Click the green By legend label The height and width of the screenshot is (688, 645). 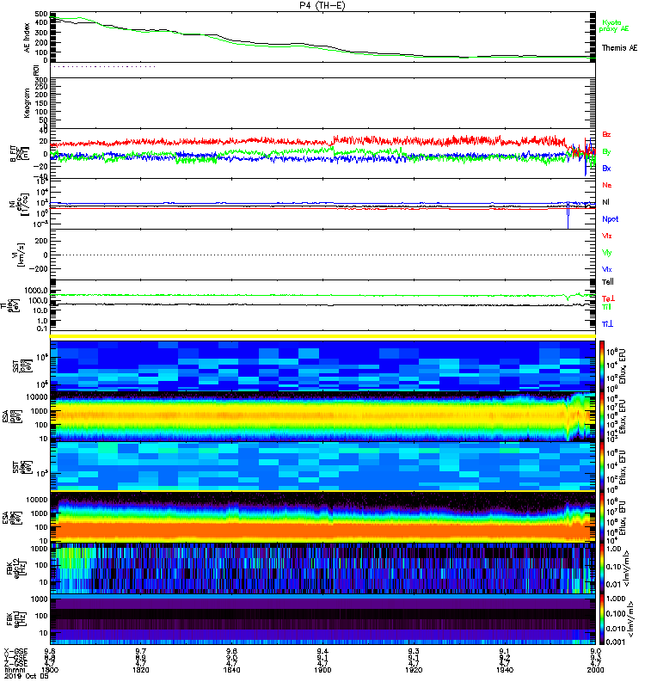coord(606,151)
